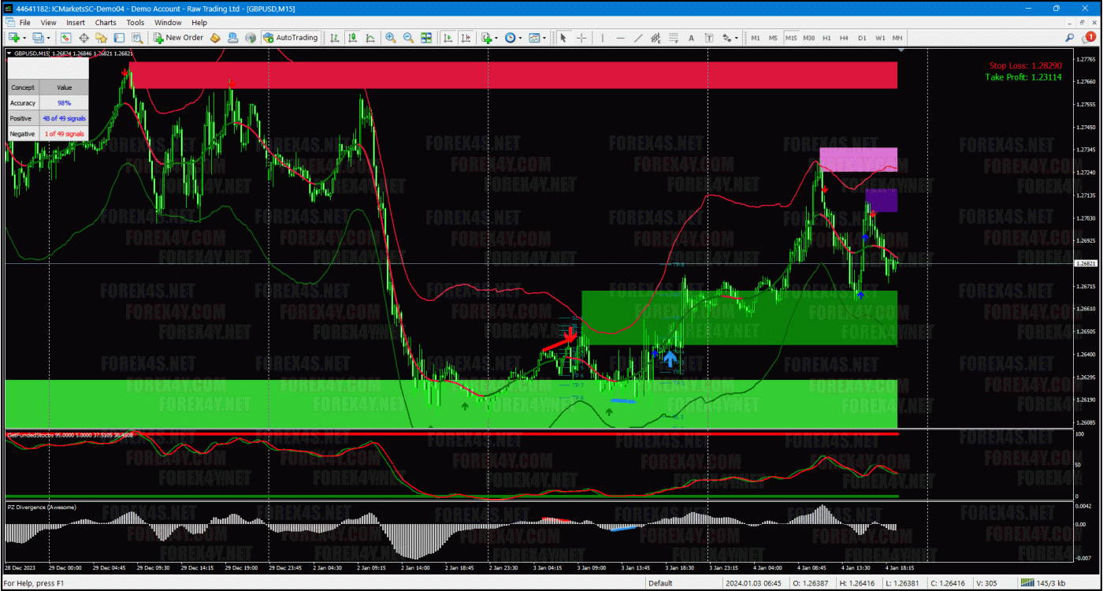Select the Trendline drawing tool
Viewport: 1103px width, 591px height.
coord(637,37)
